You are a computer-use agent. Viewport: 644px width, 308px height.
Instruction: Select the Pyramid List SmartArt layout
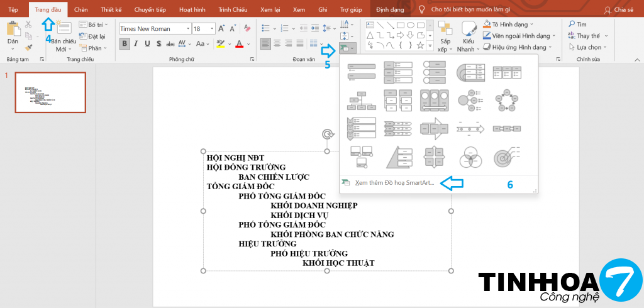pyautogui.click(x=397, y=155)
